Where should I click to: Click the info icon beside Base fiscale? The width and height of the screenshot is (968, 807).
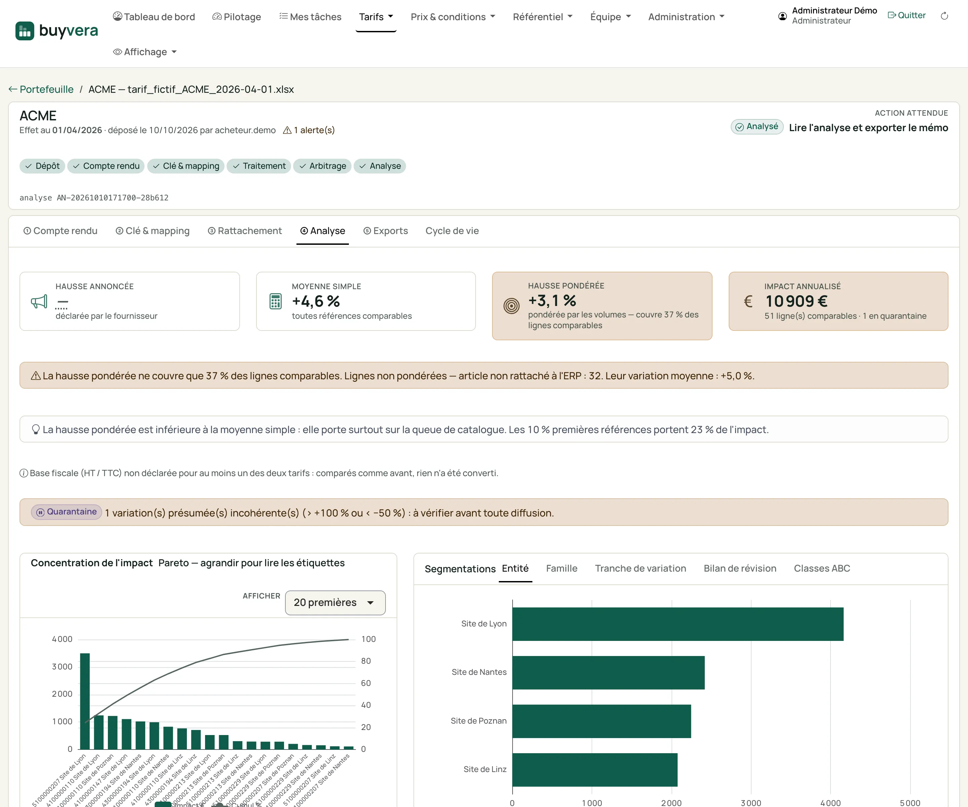(24, 473)
